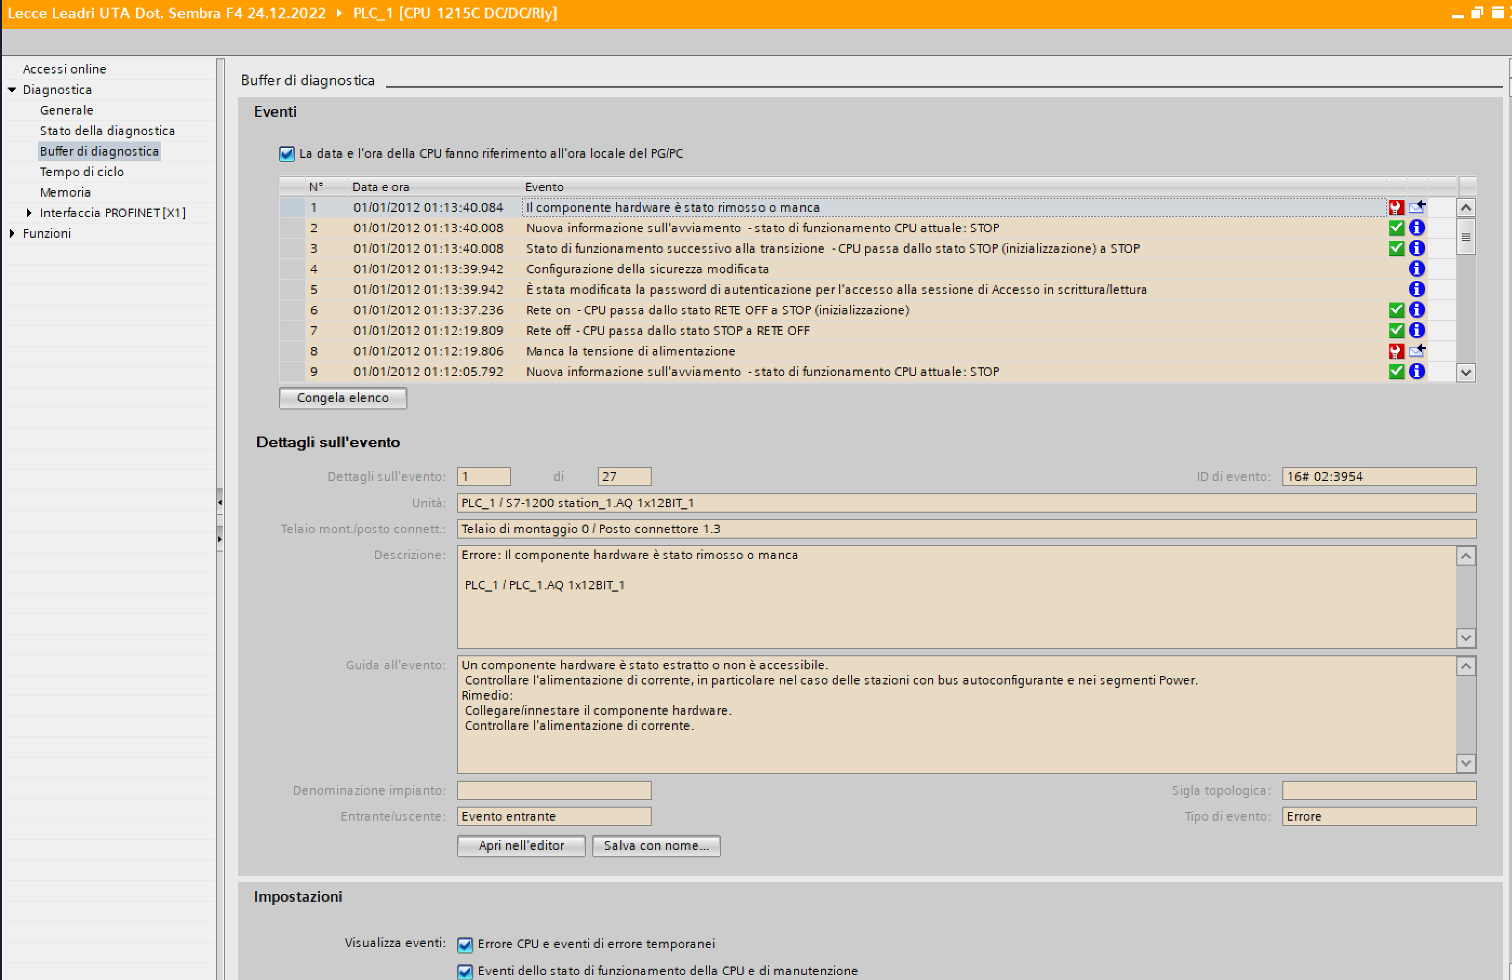
Task: Click Tipo di evento field Errore
Action: [x=1379, y=816]
